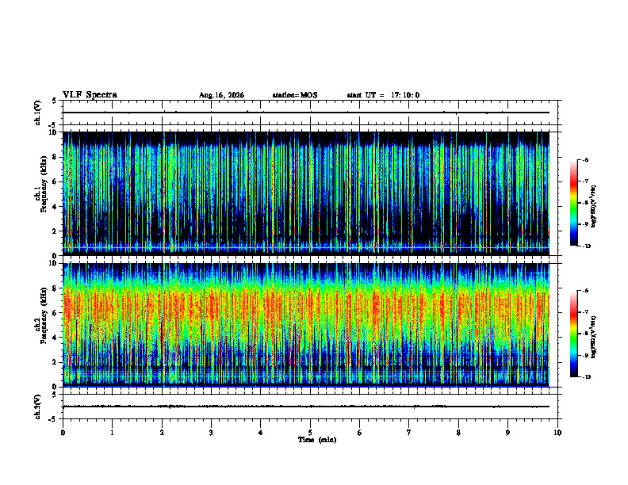628x485 pixels.
Task: Click inside the ch.2 spectrogram panel
Action: tap(306, 325)
